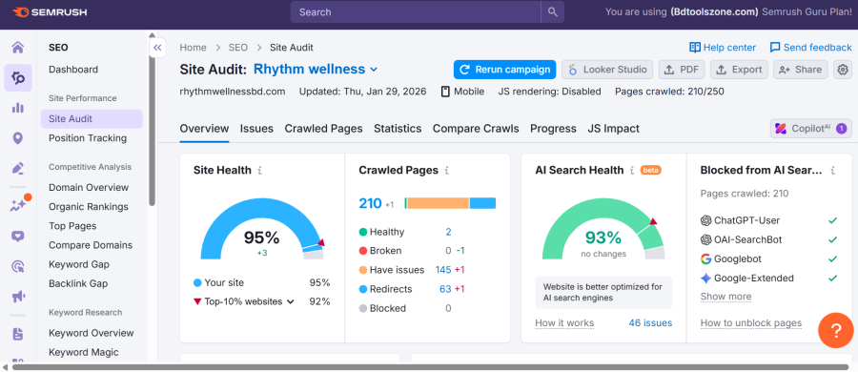
Task: Open Keyword Gap in the sidebar
Action: tap(79, 264)
